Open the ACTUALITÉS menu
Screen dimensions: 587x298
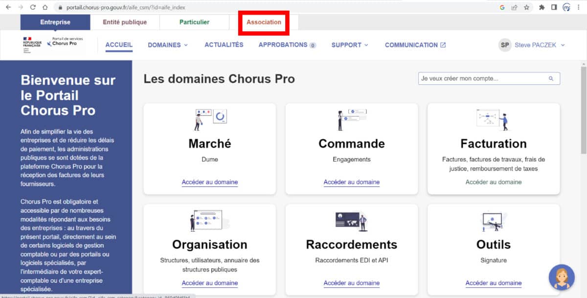click(224, 45)
